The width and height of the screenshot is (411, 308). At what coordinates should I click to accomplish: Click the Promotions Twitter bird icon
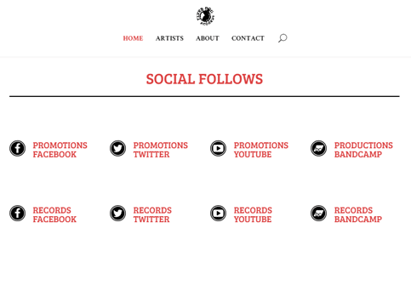click(x=117, y=148)
